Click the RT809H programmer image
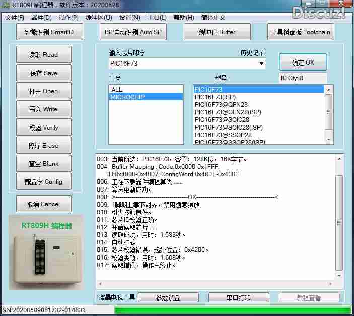 [x=46, y=252]
